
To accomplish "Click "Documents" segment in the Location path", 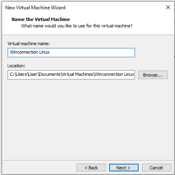I will click(50, 74).
